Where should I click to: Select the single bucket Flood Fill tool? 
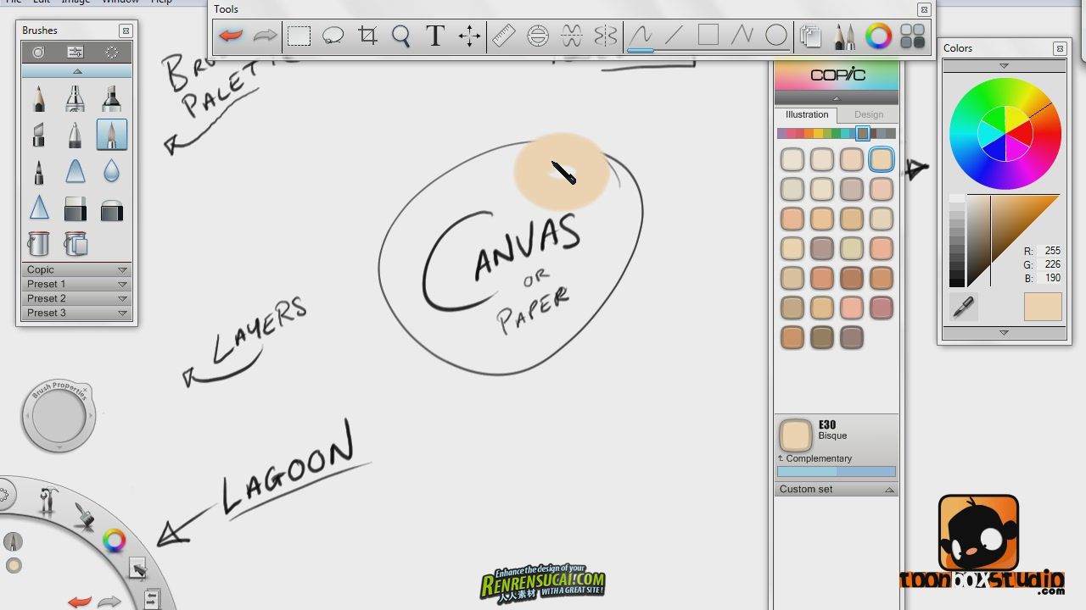click(38, 244)
